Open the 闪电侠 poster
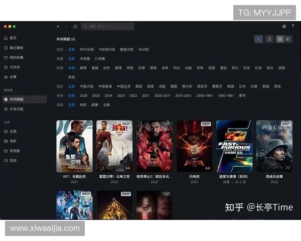The width and height of the screenshot is (301, 241). 195,146
